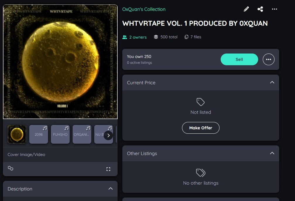Image resolution: width=295 pixels, height=201 pixels.
Task: Click the pencil edit icon
Action: pyautogui.click(x=246, y=9)
